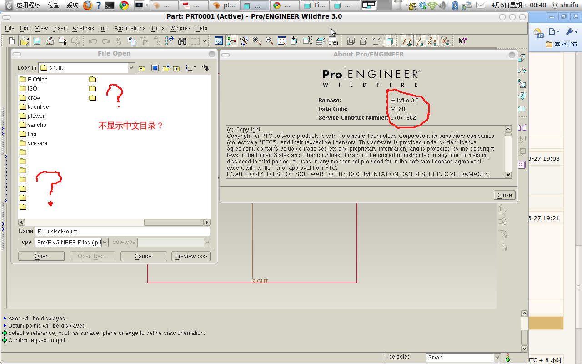Toggle the orient mode icon
The height and width of the screenshot is (364, 582).
pos(244,41)
